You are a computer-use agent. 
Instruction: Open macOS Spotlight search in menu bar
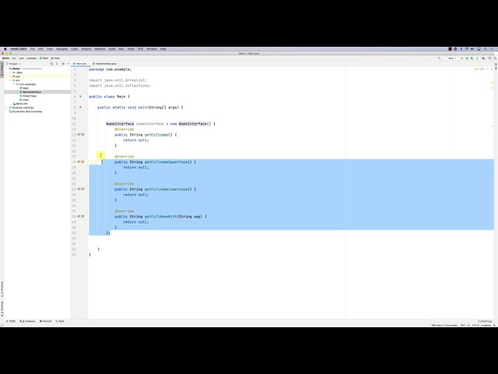pos(486,49)
